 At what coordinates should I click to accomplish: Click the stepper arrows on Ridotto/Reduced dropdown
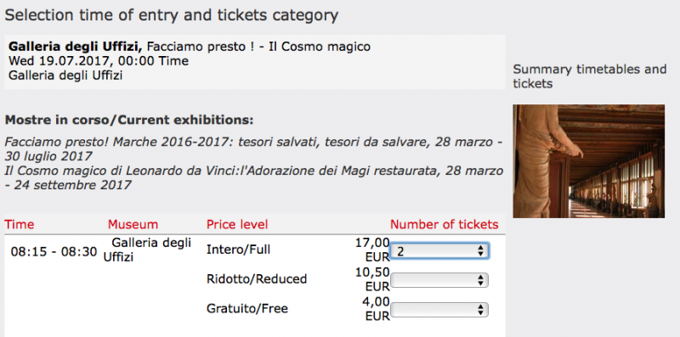click(x=480, y=280)
